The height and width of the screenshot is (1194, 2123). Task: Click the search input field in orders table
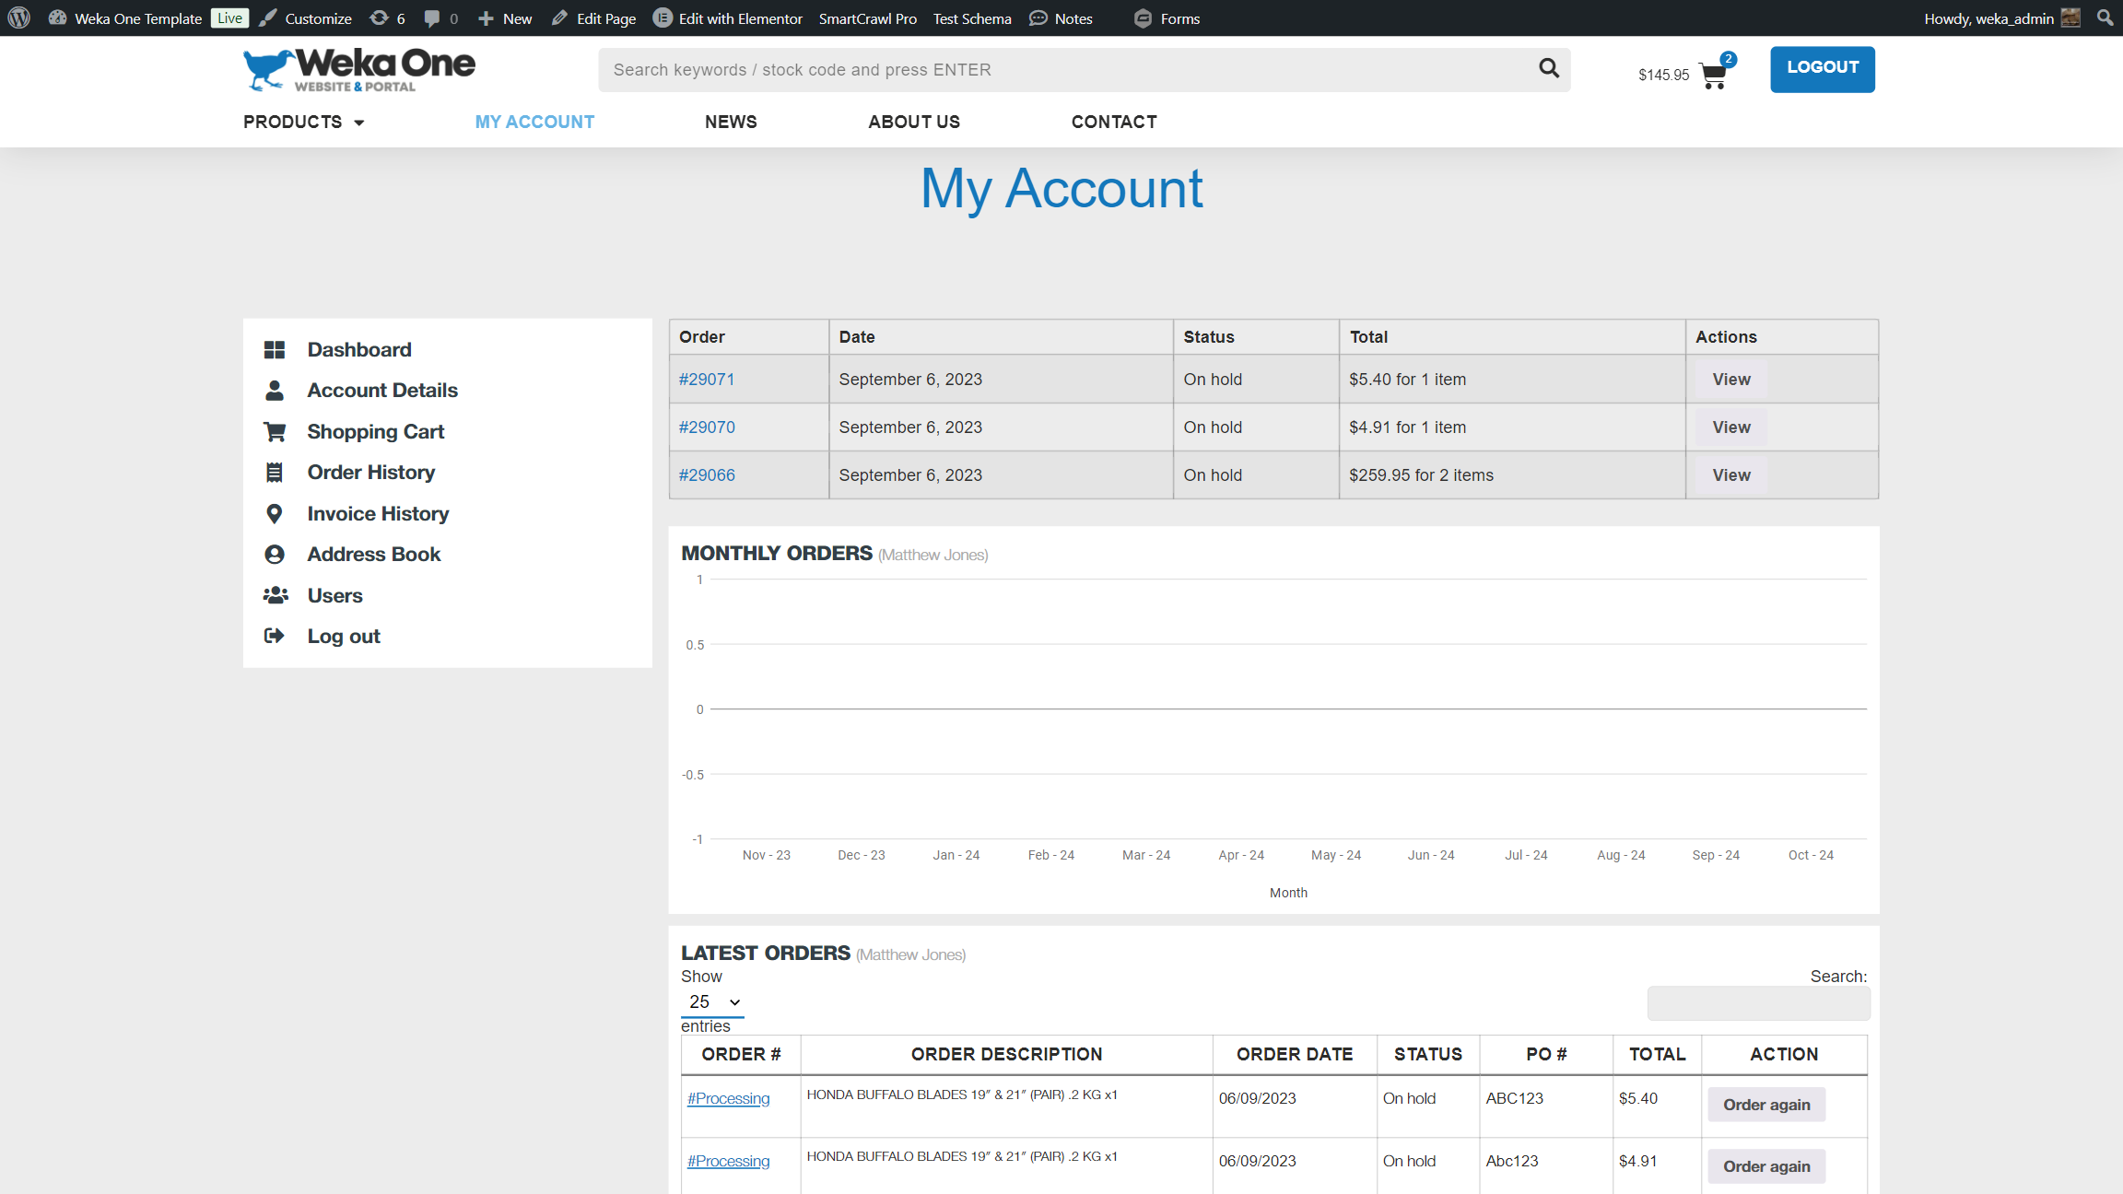pos(1758,1004)
